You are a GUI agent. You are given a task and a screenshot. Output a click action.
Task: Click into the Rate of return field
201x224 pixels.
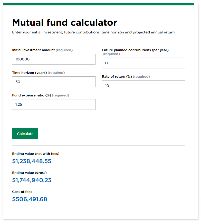tap(143, 86)
